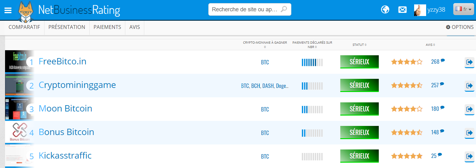Click Moon Bitcoin star rating

[x=407, y=109]
